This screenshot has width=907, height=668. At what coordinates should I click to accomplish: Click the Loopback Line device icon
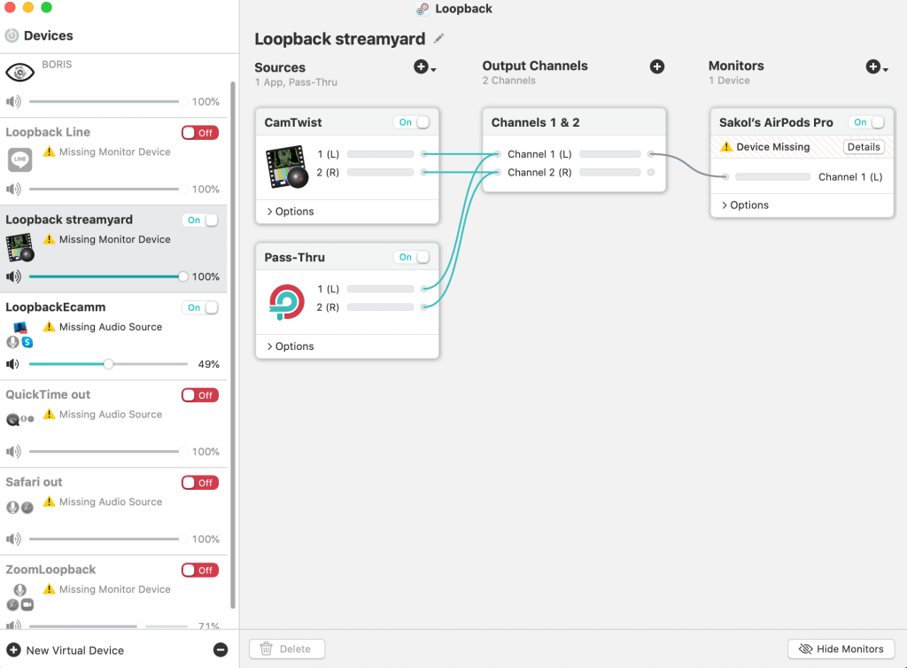click(19, 159)
